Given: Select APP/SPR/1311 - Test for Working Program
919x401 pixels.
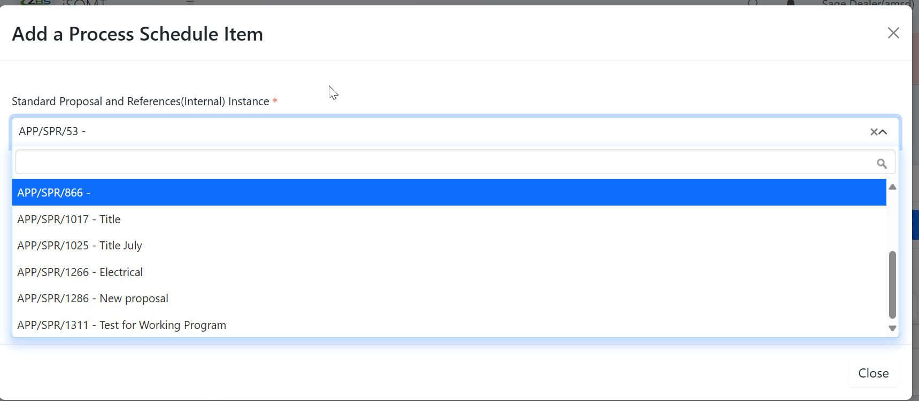Looking at the screenshot, I should point(122,325).
